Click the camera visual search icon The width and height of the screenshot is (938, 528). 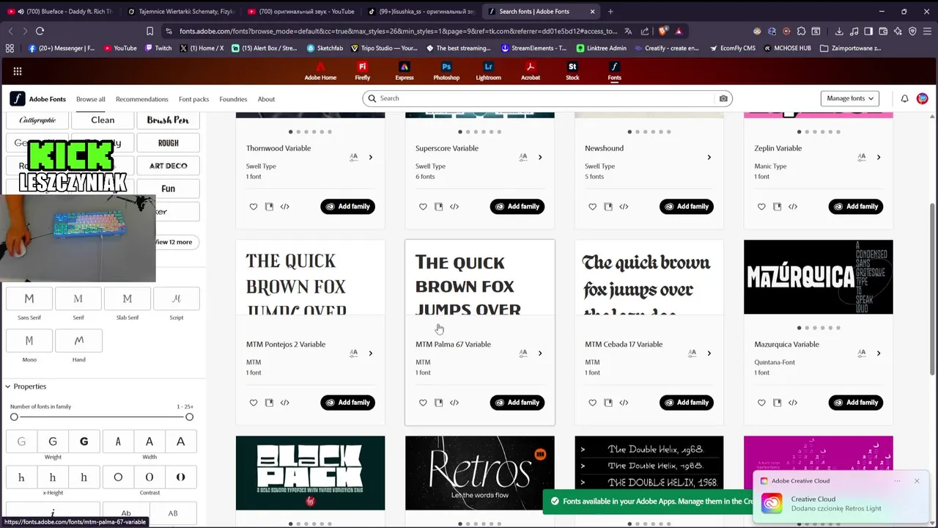723,98
